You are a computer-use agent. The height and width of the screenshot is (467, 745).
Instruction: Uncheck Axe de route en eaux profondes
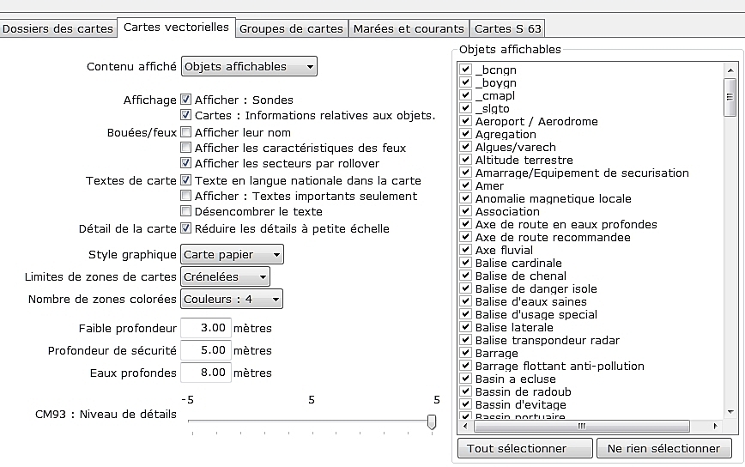(x=465, y=224)
